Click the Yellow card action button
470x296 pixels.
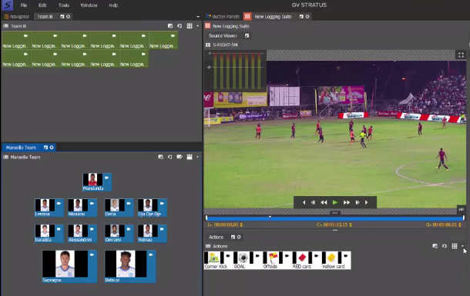[x=336, y=260]
